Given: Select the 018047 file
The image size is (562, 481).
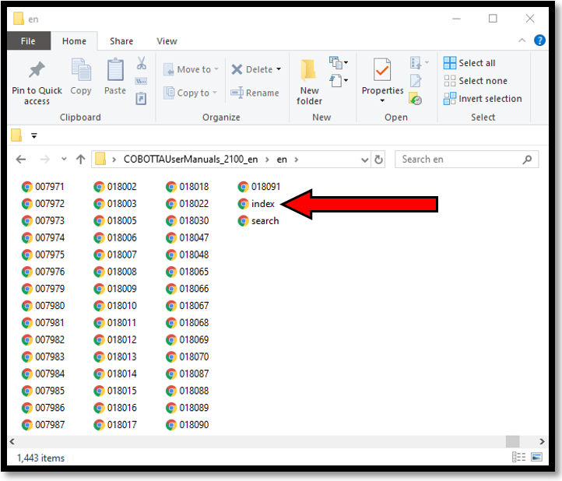Looking at the screenshot, I should pos(187,237).
